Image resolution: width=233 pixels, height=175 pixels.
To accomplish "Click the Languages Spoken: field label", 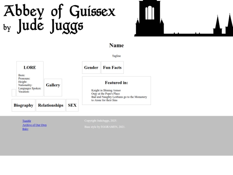I will [x=30, y=89].
